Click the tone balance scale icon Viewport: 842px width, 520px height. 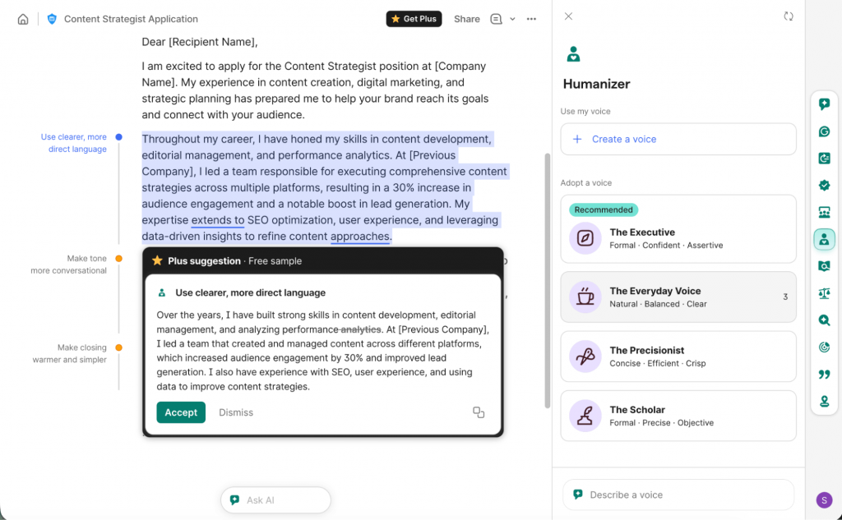point(824,292)
